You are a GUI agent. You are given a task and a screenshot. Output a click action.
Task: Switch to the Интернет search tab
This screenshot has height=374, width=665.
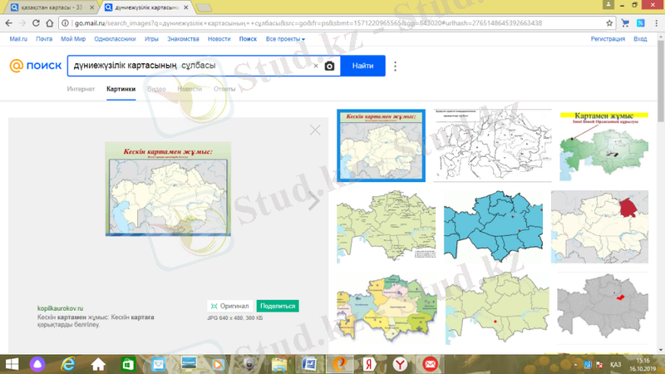81,88
